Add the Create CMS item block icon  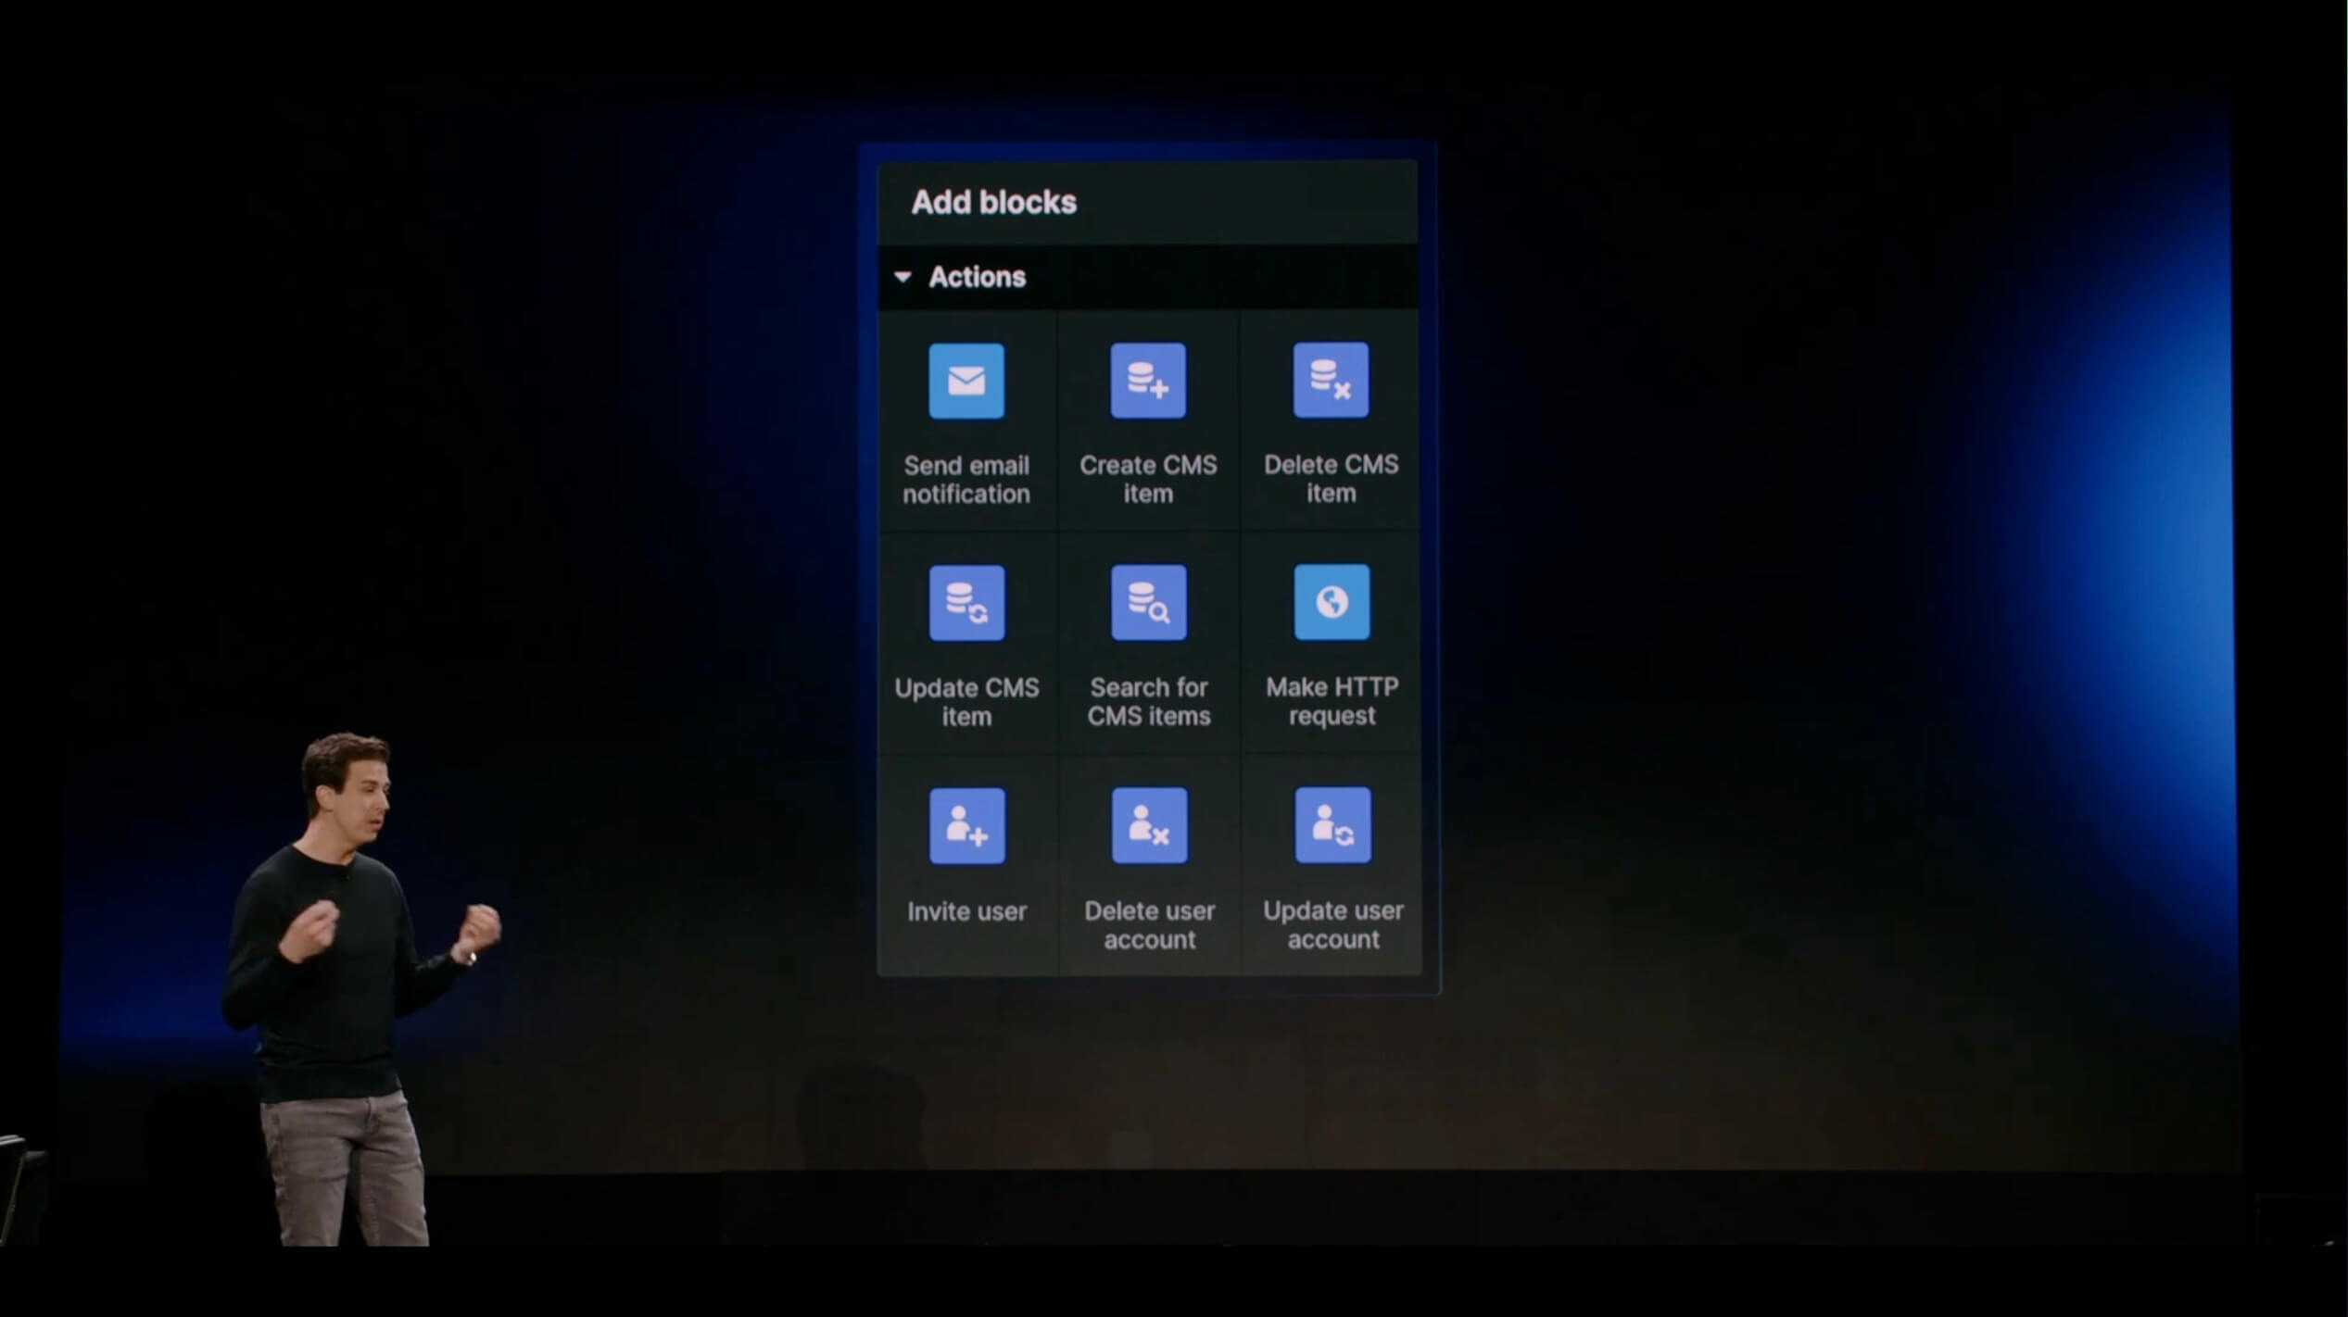(1148, 381)
